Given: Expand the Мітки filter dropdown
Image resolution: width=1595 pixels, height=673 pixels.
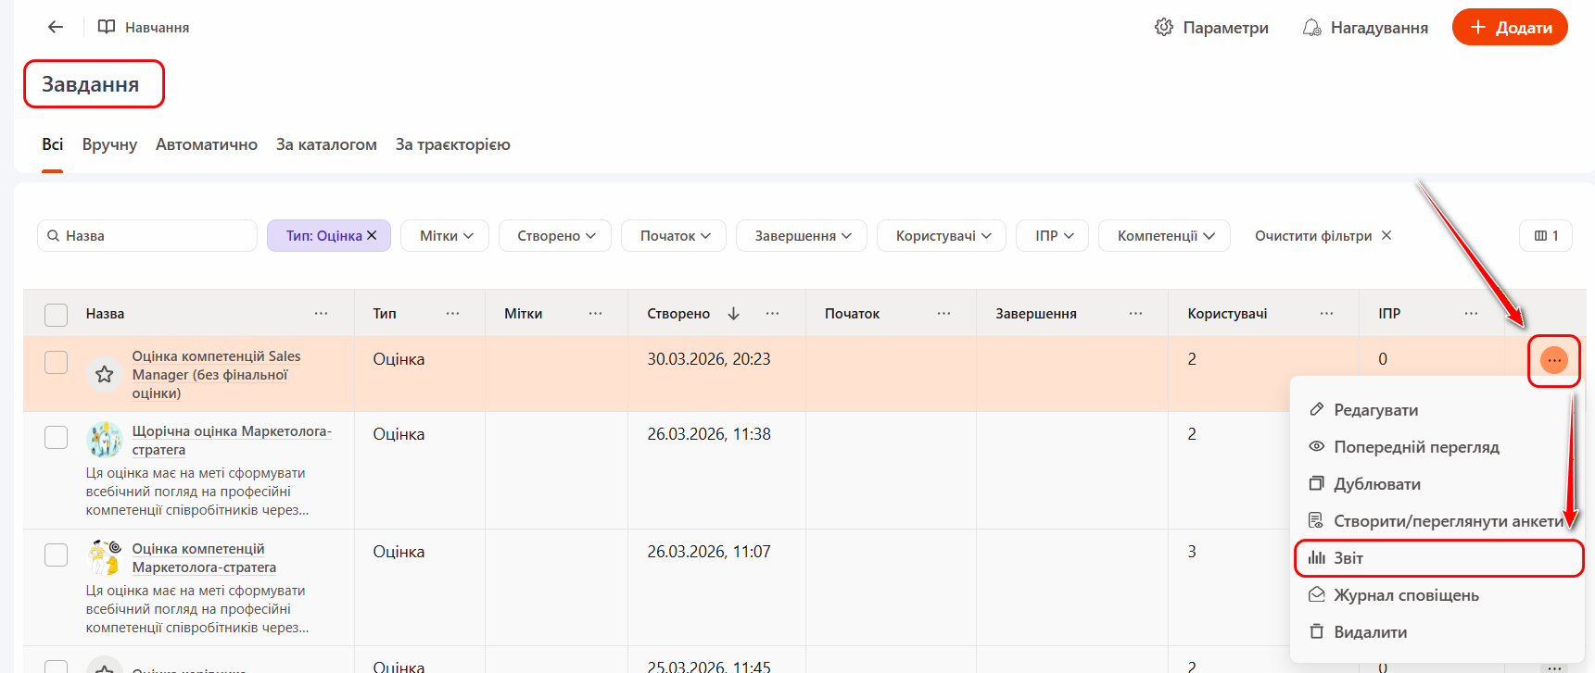Looking at the screenshot, I should click(446, 236).
